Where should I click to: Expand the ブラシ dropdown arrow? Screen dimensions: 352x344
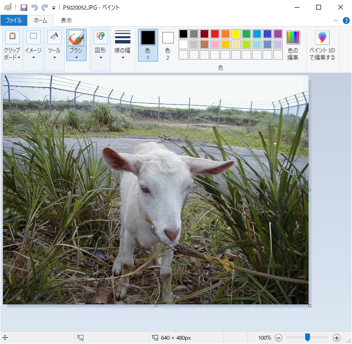(76, 58)
